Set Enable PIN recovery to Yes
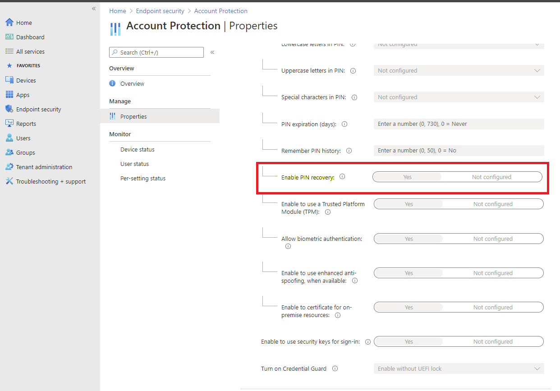560x391 pixels. click(407, 177)
